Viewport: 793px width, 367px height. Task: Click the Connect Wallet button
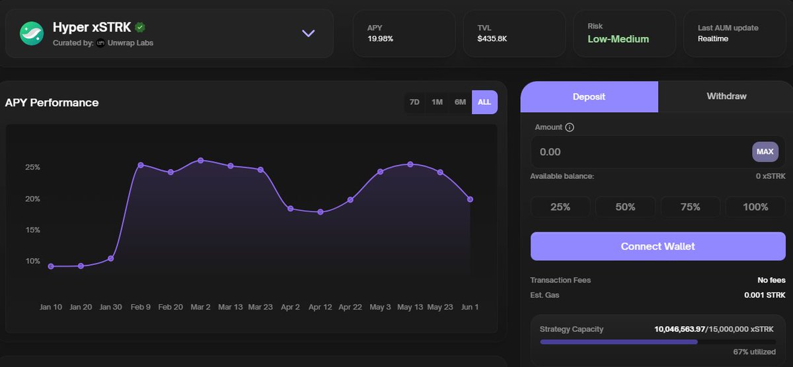coord(658,246)
